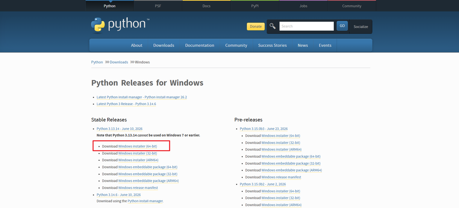459x208 pixels.
Task: Open 3.15.0b3 Windows release manifest link
Action: coord(281,177)
